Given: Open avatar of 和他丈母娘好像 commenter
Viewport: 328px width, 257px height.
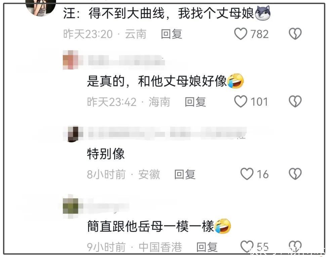Looking at the screenshot, I should 71,60.
